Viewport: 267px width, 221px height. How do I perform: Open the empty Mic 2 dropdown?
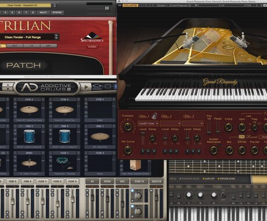tap(170, 123)
